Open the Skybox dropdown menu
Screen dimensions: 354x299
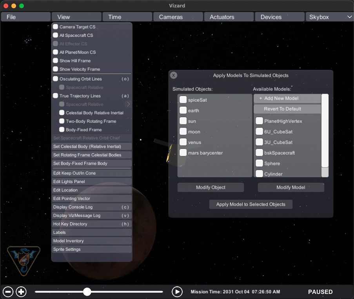[329, 17]
